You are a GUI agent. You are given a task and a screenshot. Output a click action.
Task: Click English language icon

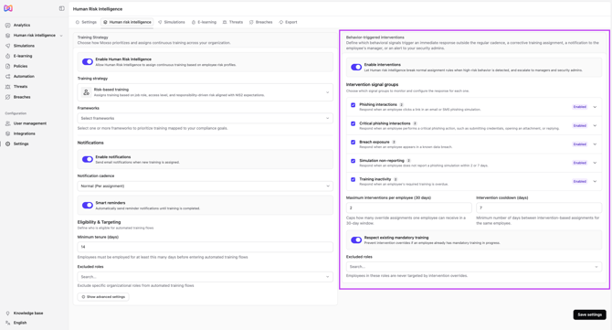[8, 323]
